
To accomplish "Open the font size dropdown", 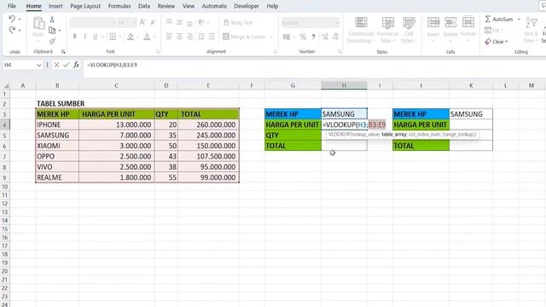I will (x=135, y=23).
